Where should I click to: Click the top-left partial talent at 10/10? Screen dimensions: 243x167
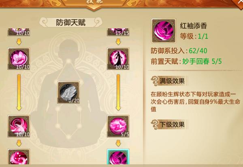pos(19,32)
